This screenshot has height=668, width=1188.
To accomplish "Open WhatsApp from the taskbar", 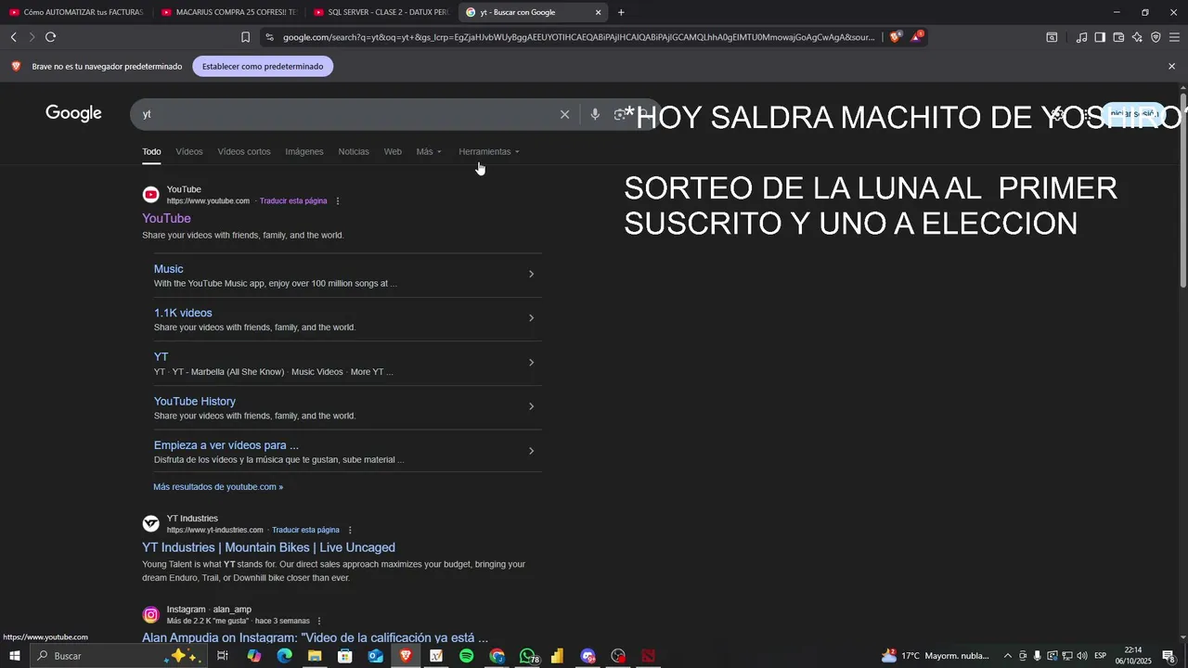I will tap(527, 656).
